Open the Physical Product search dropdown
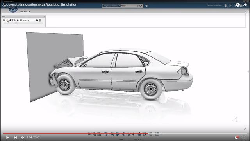Image resolution: width=250 pixels, height=141 pixels. (x=111, y=6)
